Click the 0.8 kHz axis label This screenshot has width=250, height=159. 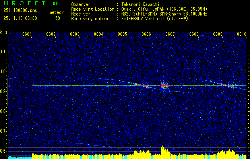[3, 111]
